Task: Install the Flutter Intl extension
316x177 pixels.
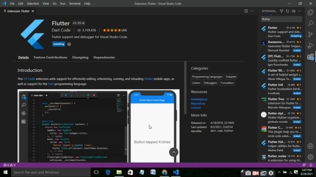Action: (x=297, y=93)
